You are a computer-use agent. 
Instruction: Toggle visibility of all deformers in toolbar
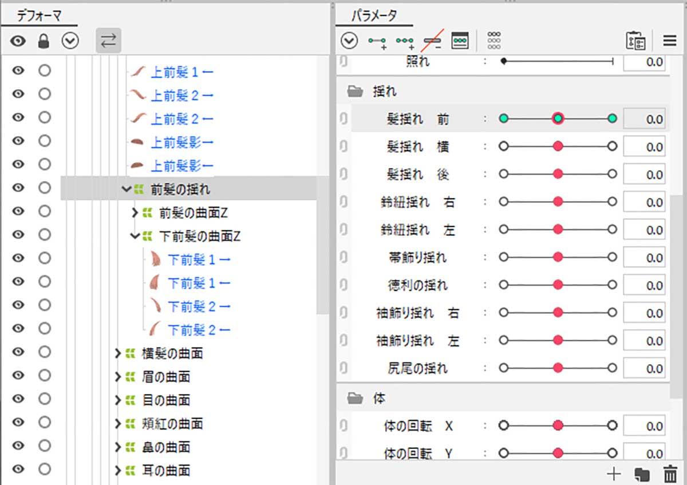(x=18, y=41)
